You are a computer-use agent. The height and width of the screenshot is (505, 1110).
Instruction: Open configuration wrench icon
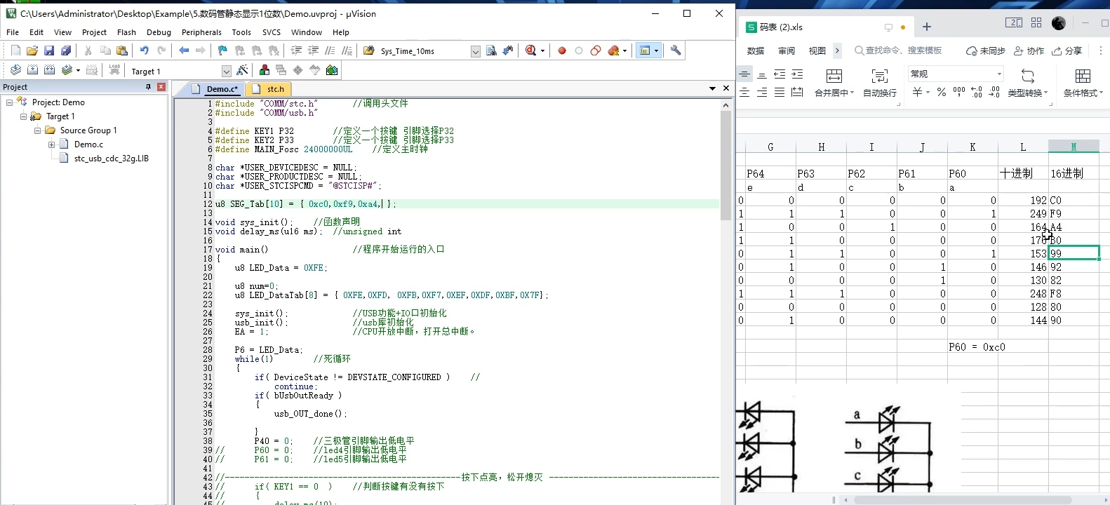676,50
